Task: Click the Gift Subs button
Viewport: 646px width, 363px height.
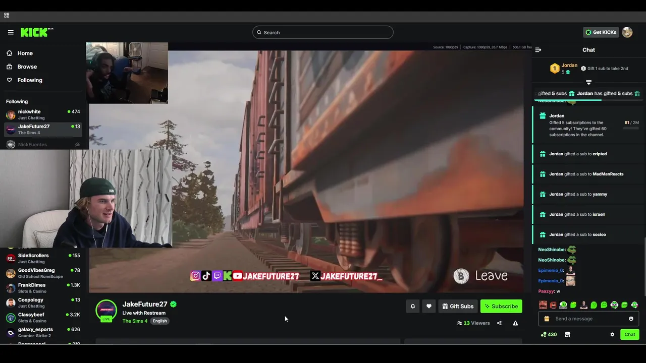Action: point(458,306)
